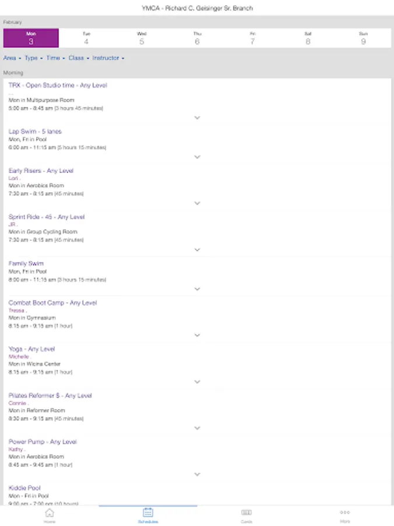
Task: Expand the Early Risers class details
Action: coord(197,203)
